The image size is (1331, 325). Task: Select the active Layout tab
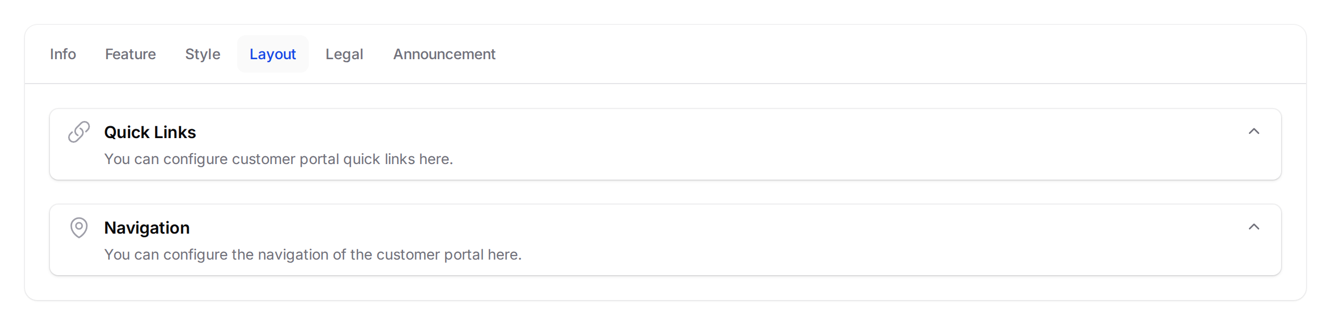tap(272, 54)
